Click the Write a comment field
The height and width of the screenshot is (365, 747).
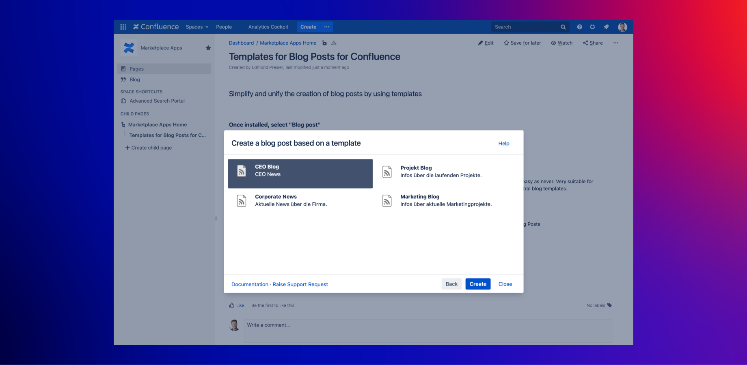click(428, 331)
